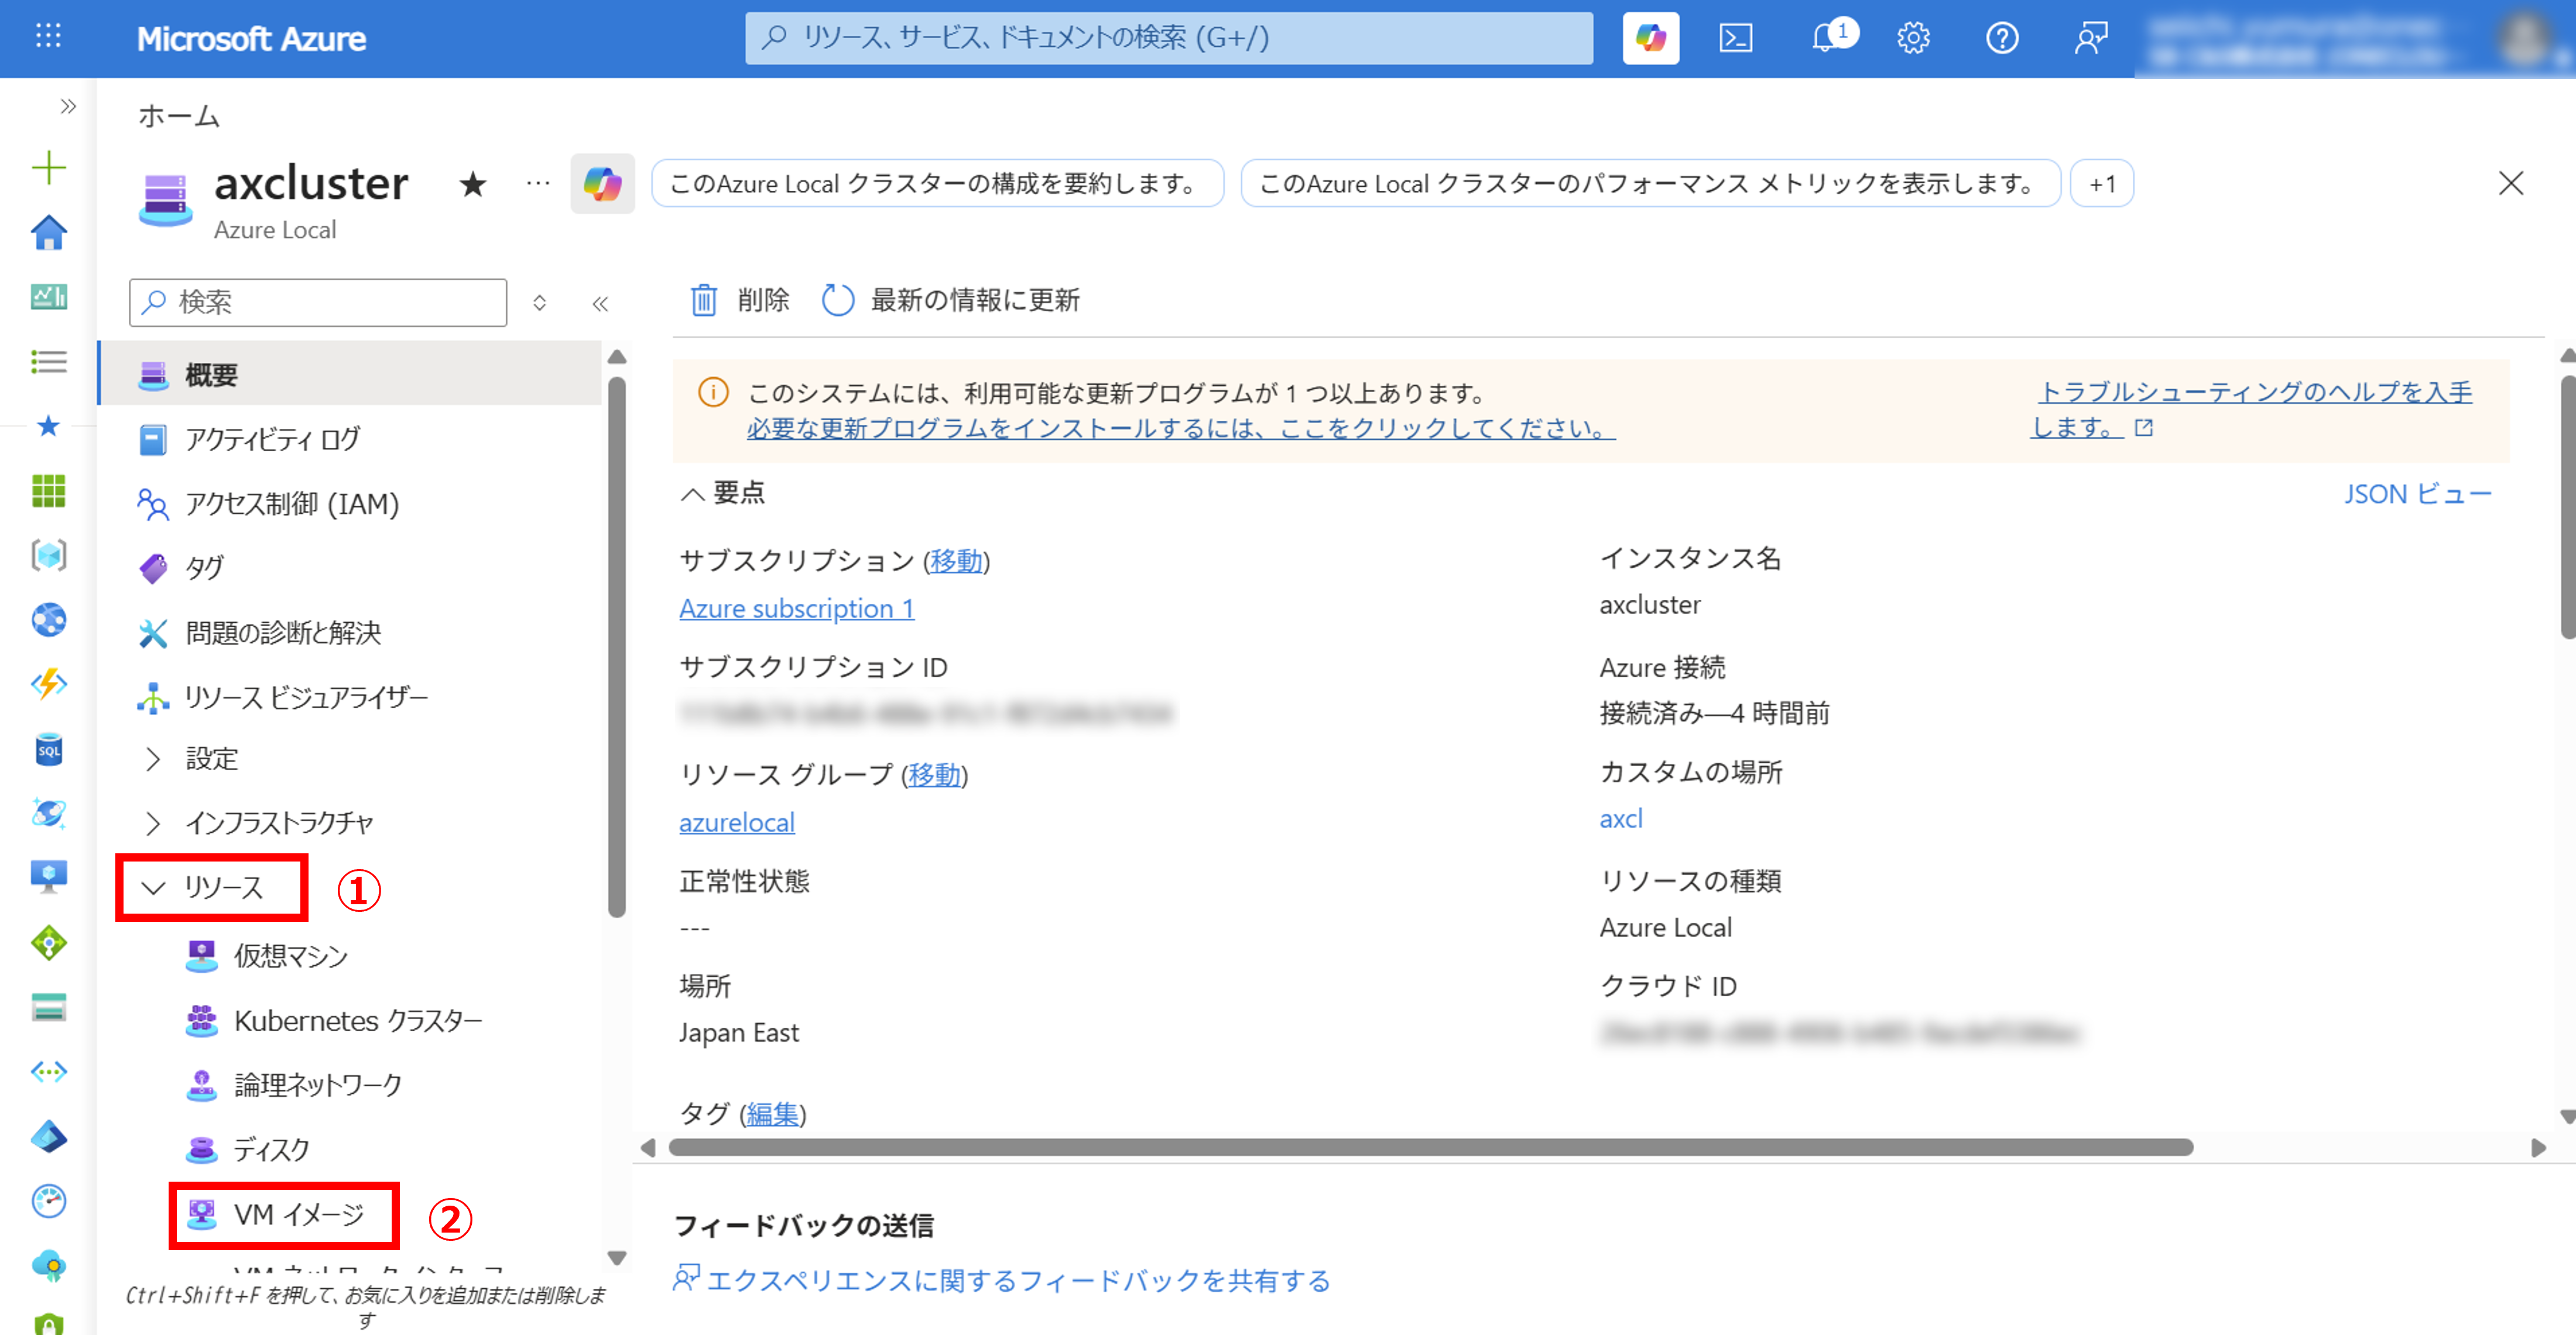Open the axcl custom location link
The width and height of the screenshot is (2576, 1335).
pos(1620,818)
